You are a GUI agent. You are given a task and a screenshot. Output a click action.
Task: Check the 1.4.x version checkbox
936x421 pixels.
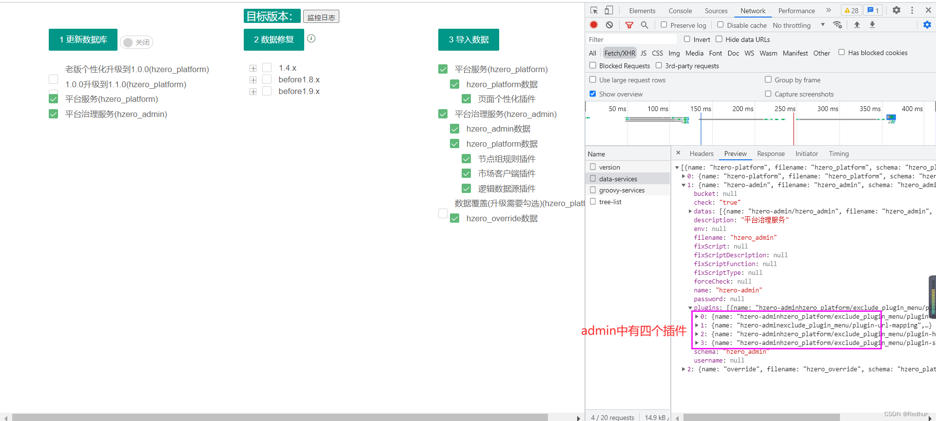(x=267, y=67)
